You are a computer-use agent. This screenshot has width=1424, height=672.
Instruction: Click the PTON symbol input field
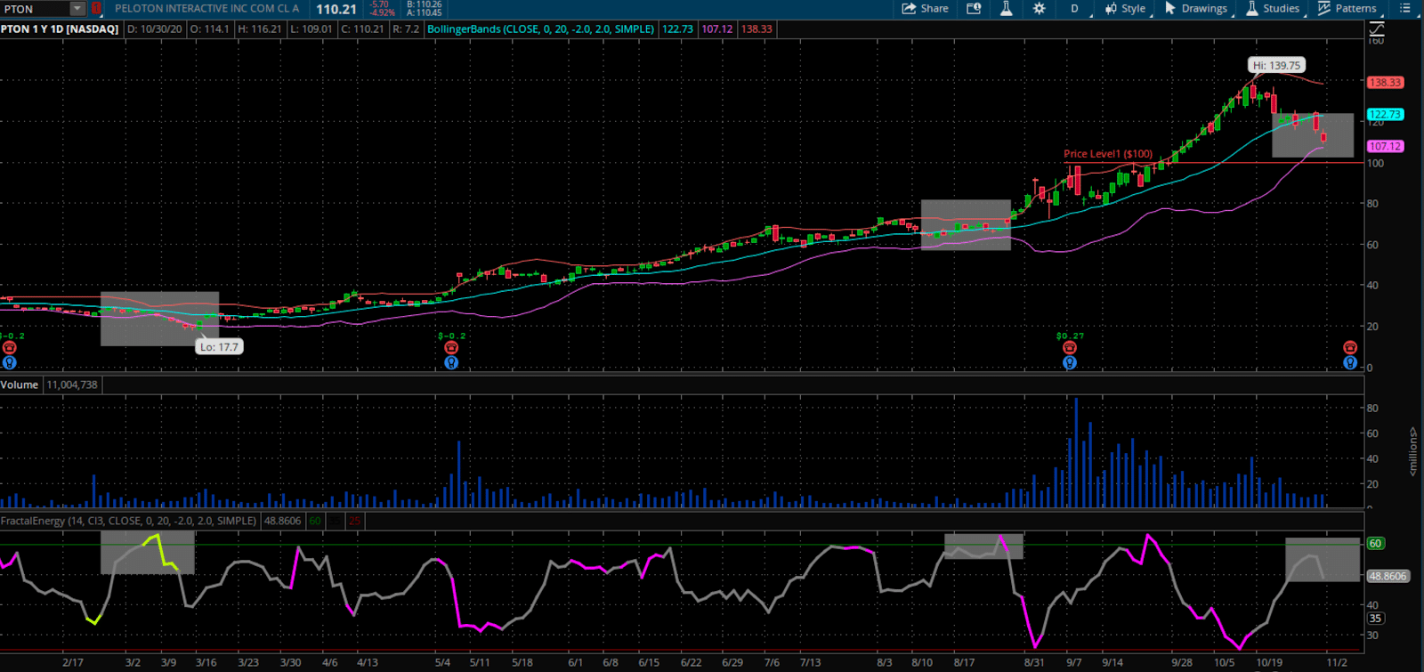pos(35,9)
